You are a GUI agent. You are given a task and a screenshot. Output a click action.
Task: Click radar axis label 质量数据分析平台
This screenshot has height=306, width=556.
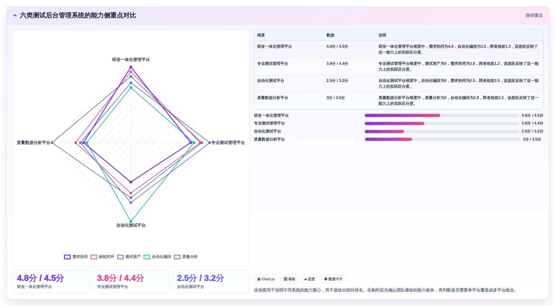[x=34, y=143]
